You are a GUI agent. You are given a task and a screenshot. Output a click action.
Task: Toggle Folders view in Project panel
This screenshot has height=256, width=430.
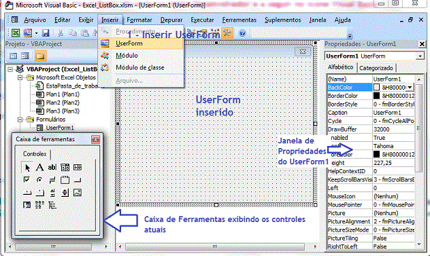tap(40, 56)
